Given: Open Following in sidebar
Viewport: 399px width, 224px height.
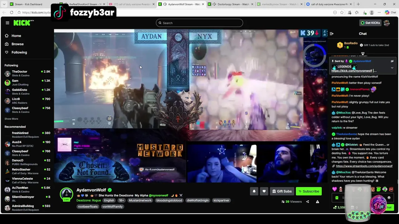Looking at the screenshot, I should (x=19, y=52).
